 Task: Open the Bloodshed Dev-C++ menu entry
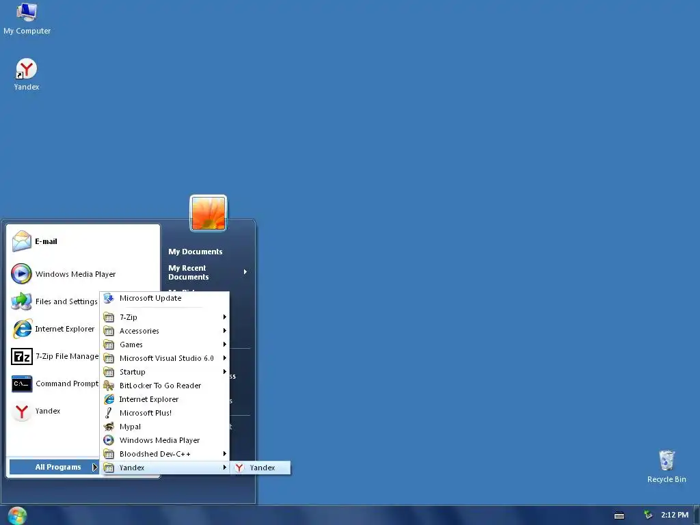click(165, 454)
